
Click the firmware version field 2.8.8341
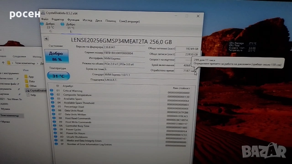click(x=124, y=47)
